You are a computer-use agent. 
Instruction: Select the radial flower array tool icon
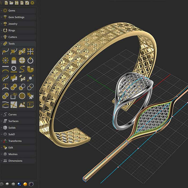(5, 60)
